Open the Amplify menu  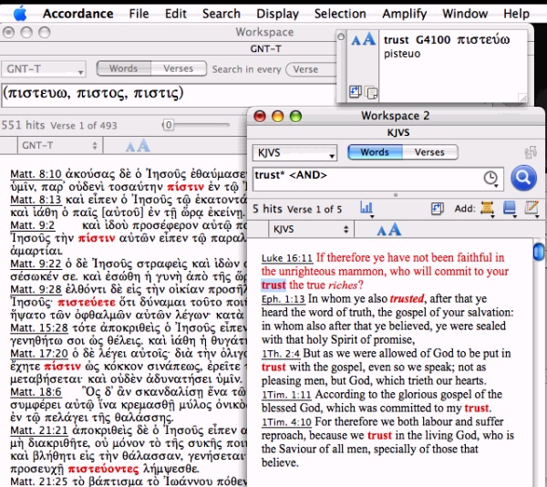[405, 14]
